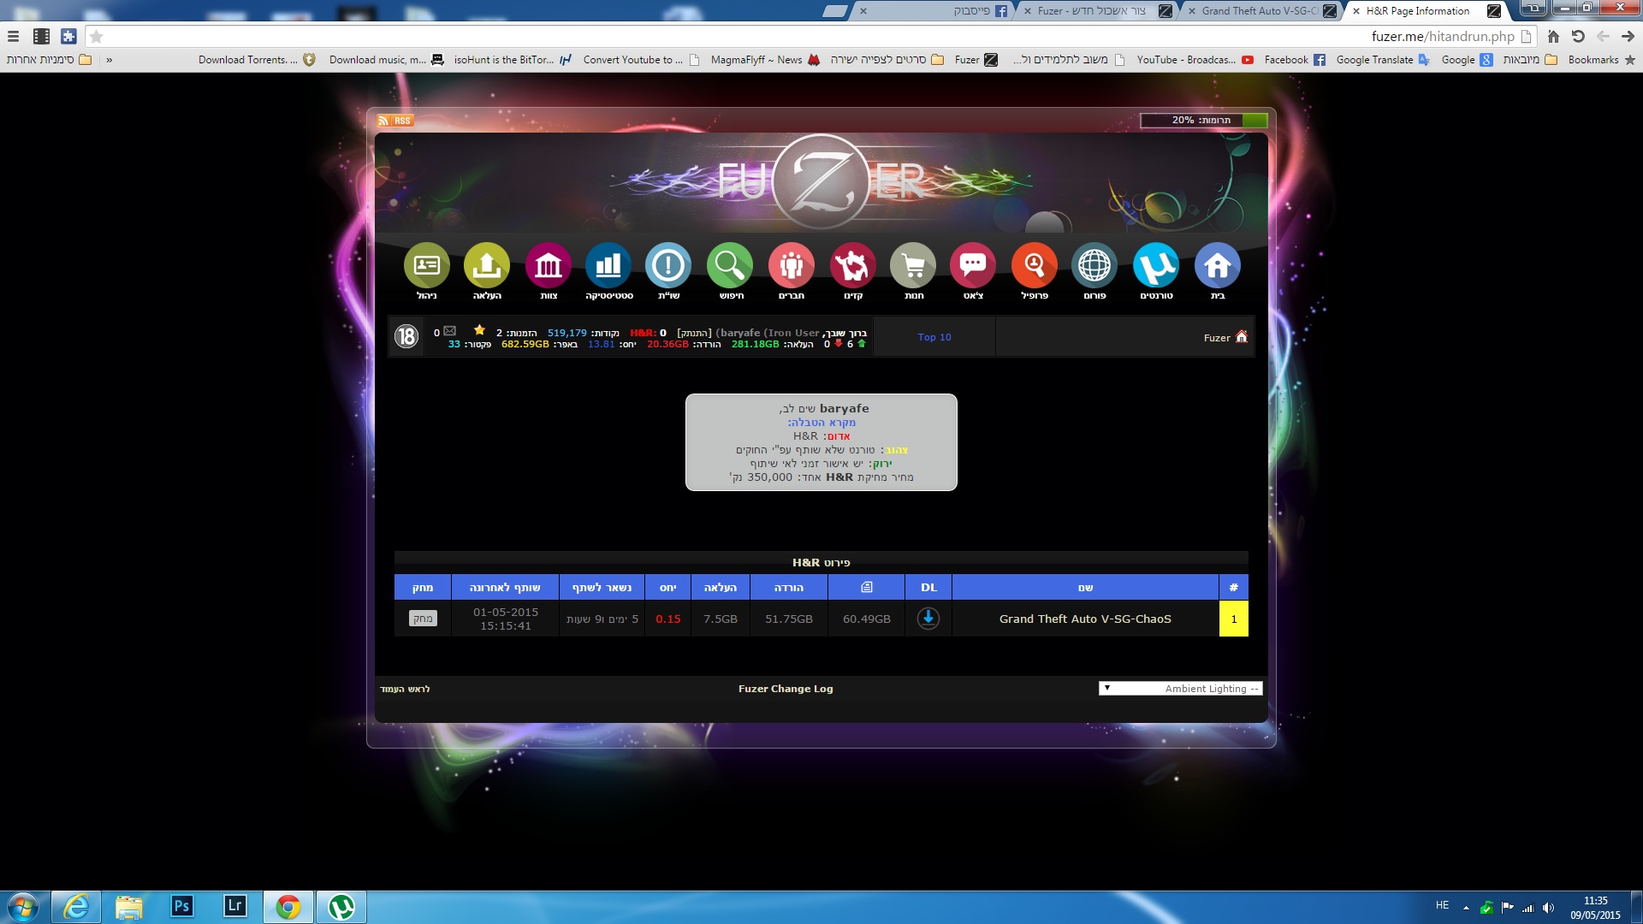
Task: Click the מחק (delete) button in H&R row
Action: tap(423, 618)
